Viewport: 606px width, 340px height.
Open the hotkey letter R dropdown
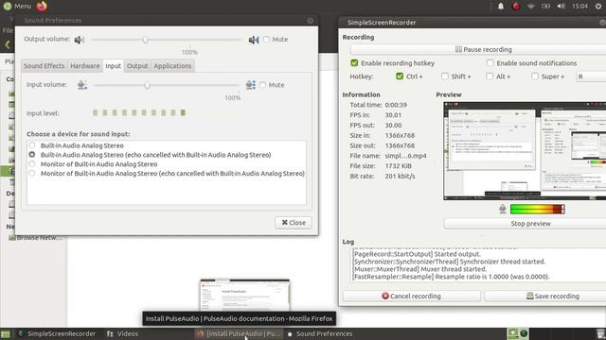click(x=591, y=76)
